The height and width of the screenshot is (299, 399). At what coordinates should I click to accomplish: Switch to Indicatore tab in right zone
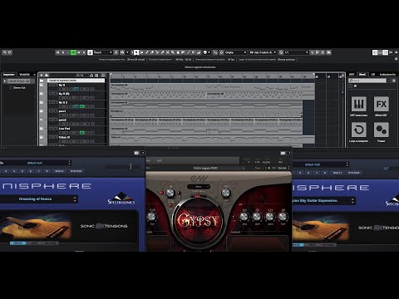[387, 75]
